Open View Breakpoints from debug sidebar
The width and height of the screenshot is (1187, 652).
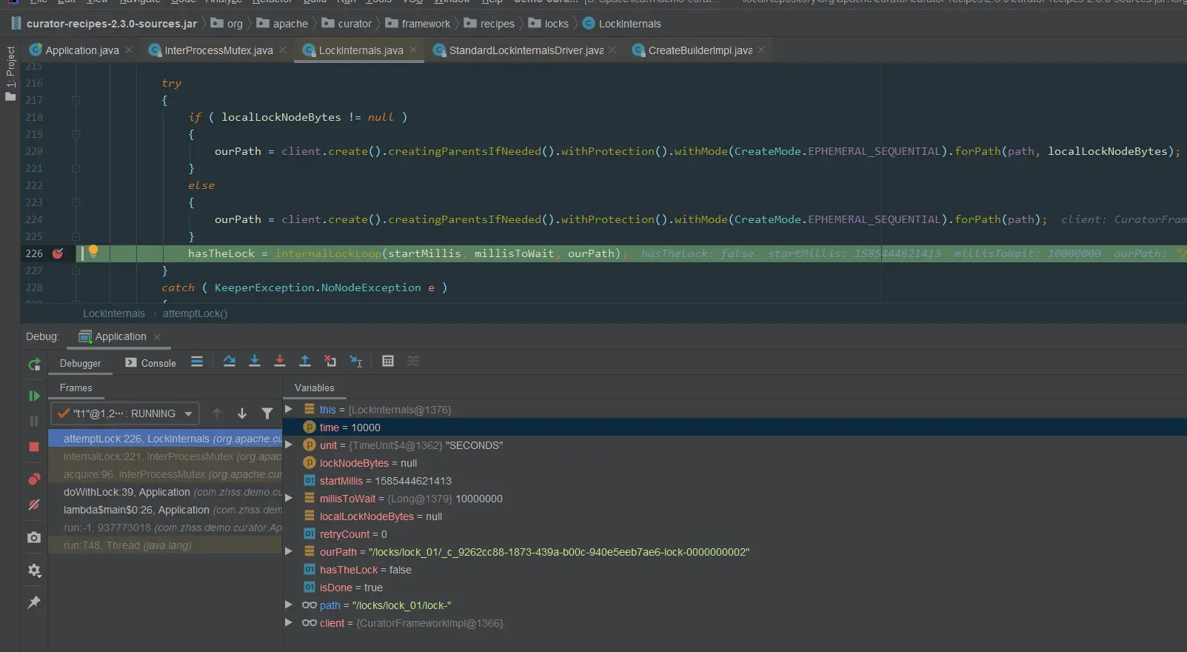click(x=34, y=479)
